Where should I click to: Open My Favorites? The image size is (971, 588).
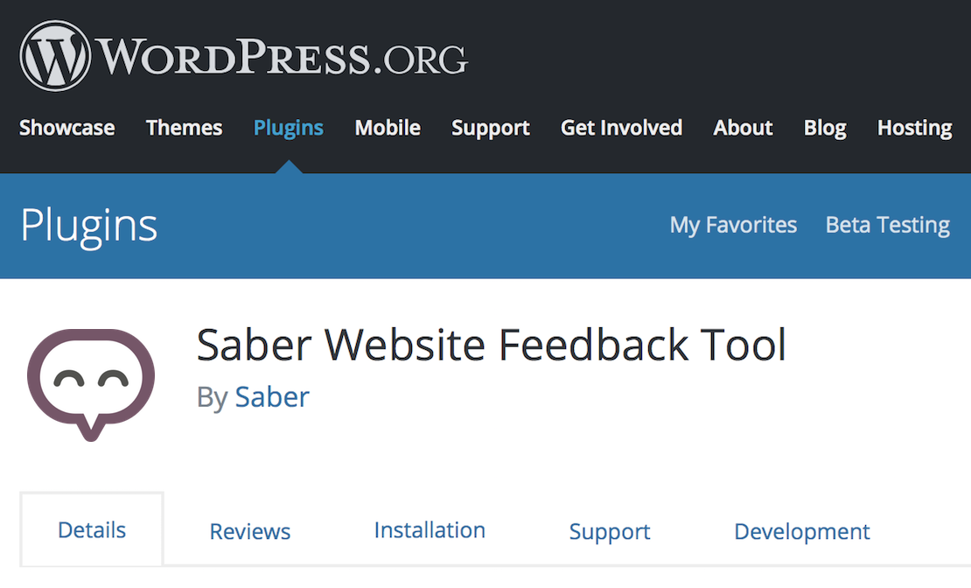tap(733, 225)
